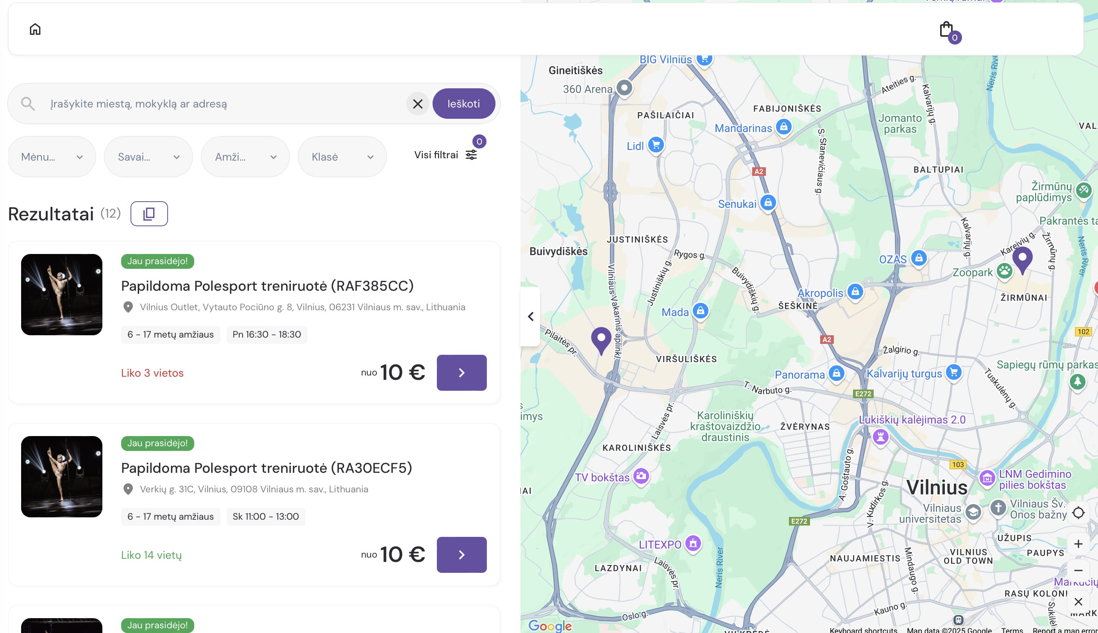The image size is (1098, 633).
Task: Open the home page icon
Action: point(35,29)
